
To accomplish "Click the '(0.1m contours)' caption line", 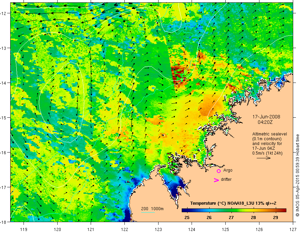I will click(x=267, y=139).
